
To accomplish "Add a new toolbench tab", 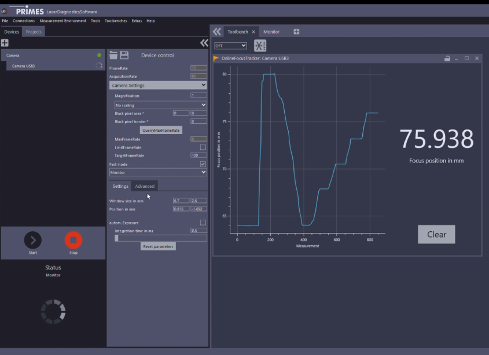I will tap(296, 31).
